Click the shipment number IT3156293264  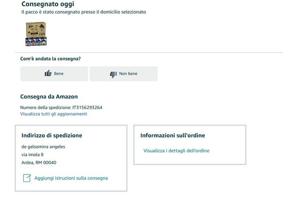[x=87, y=108]
